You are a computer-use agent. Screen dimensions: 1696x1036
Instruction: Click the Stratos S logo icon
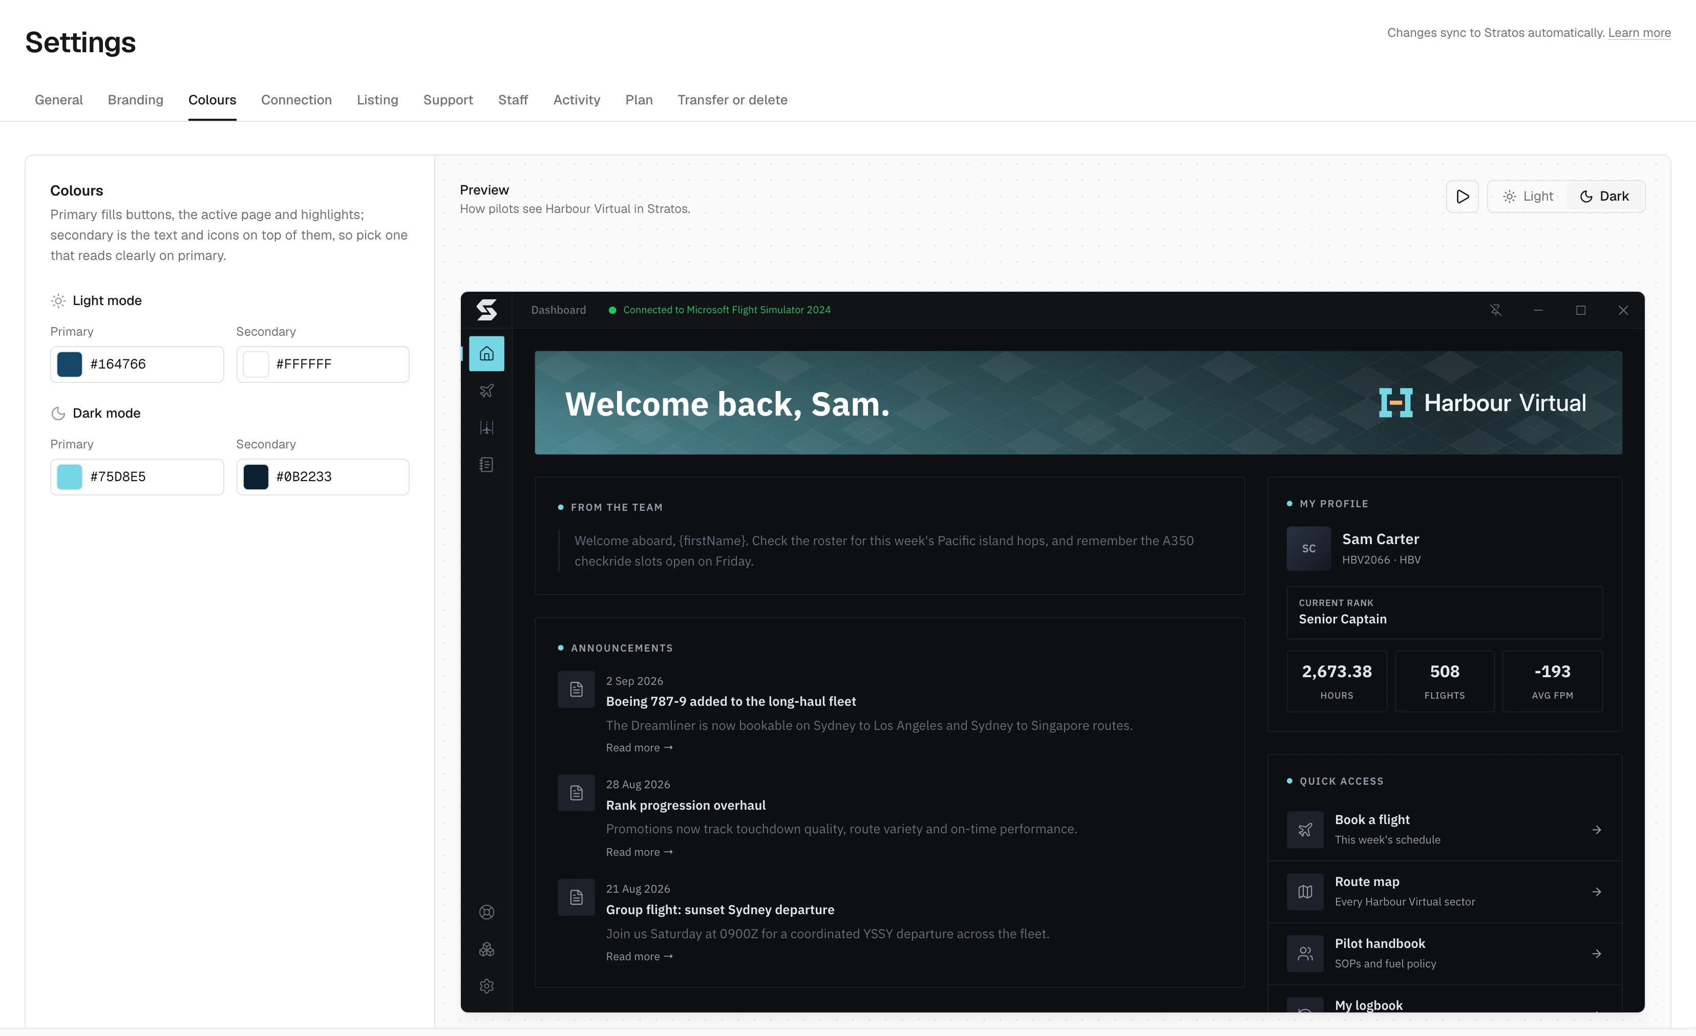coord(486,310)
